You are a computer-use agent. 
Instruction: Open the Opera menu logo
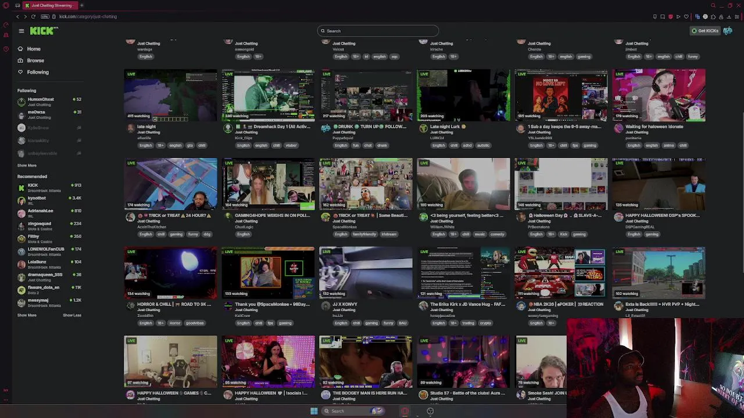pyautogui.click(x=6, y=5)
